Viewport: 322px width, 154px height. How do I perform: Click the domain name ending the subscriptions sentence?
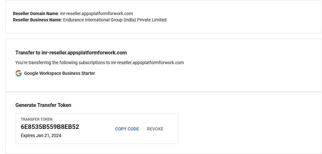pyautogui.click(x=147, y=63)
